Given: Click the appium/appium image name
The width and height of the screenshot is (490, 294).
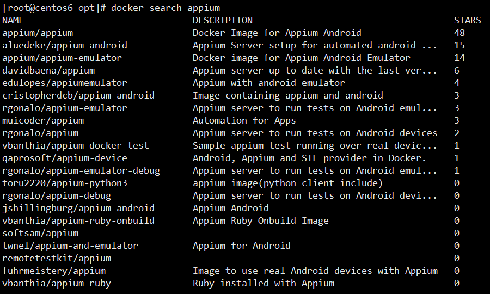Looking at the screenshot, I should [x=38, y=33].
